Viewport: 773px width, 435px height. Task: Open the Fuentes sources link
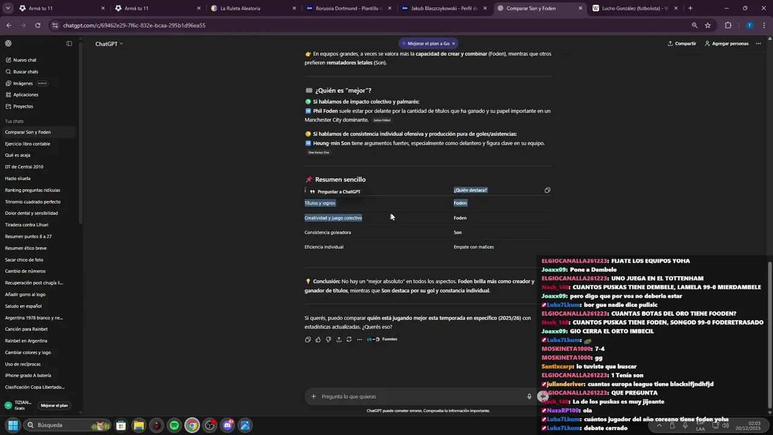382,340
